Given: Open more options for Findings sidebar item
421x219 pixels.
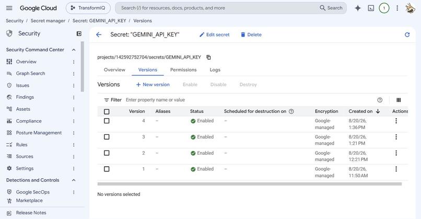Looking at the screenshot, I should coord(74,97).
